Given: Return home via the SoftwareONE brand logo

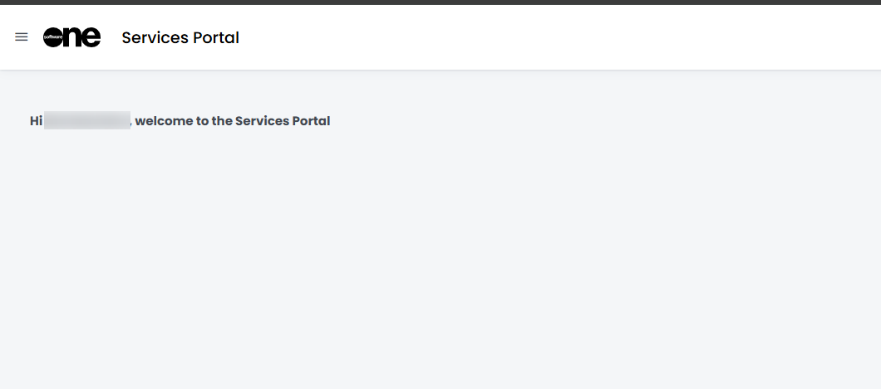Looking at the screenshot, I should [x=71, y=37].
